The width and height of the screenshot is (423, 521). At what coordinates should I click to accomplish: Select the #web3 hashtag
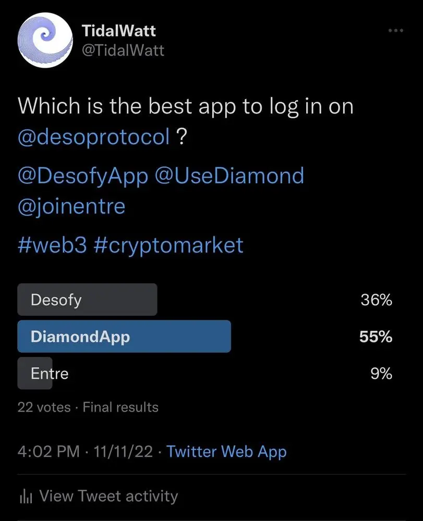[x=51, y=245]
